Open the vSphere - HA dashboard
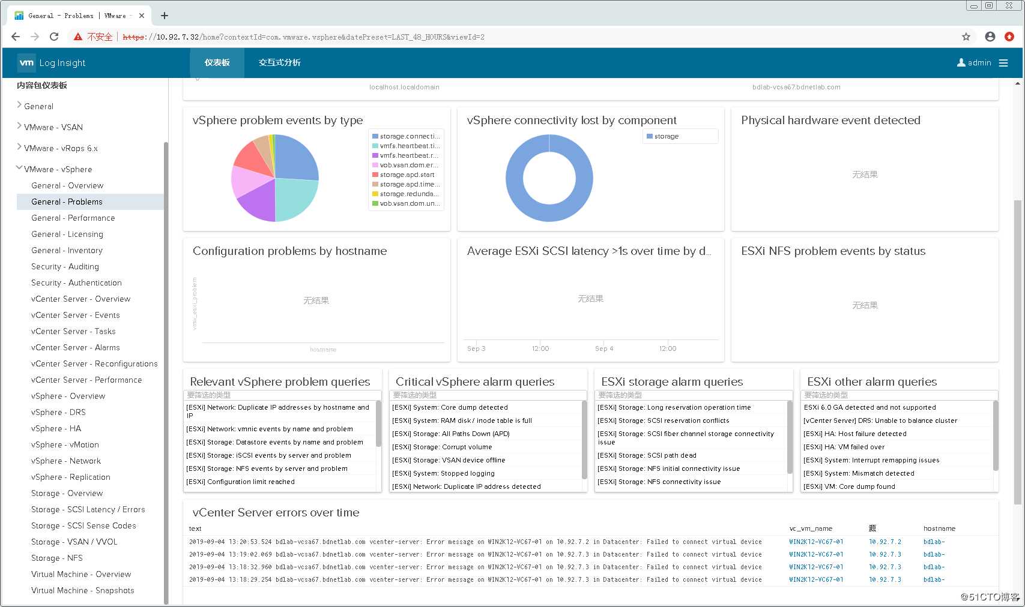The image size is (1025, 607). point(56,428)
